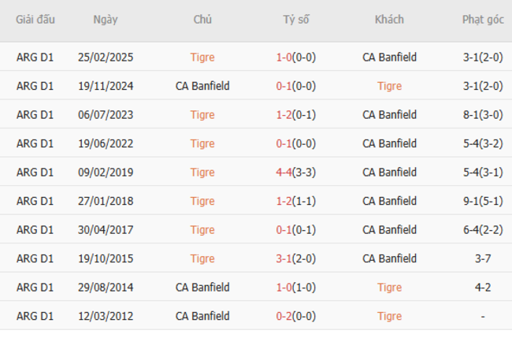Select the date 19/06/2022
Screen dimensions: 512x338
coord(105,143)
